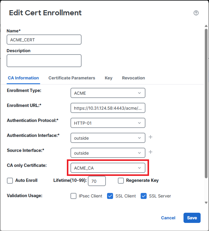
Task: Tick the Regenerate Key checkbox
Action: point(121,180)
